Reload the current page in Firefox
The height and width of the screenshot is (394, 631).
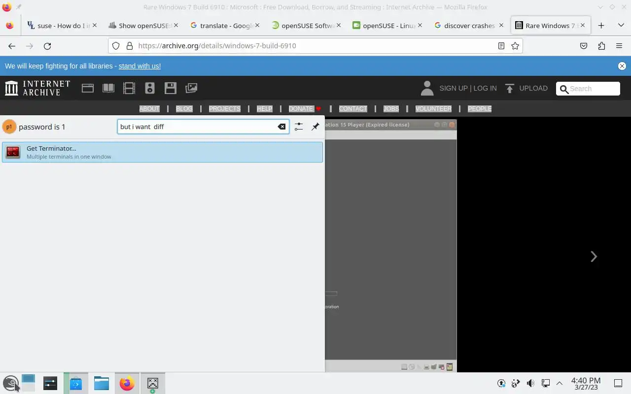point(47,46)
